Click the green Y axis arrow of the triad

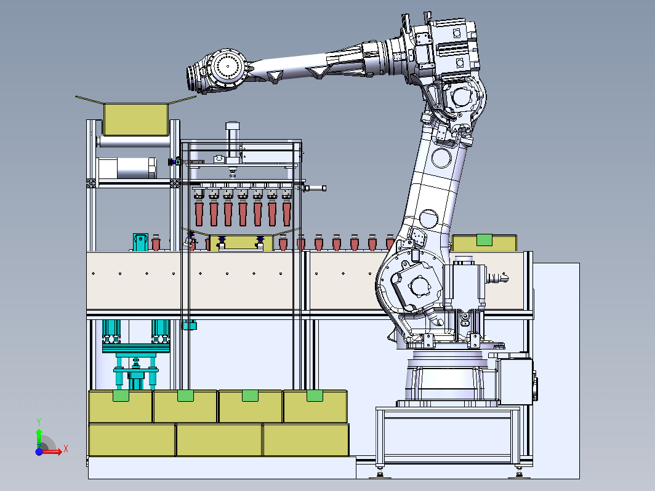point(39,437)
